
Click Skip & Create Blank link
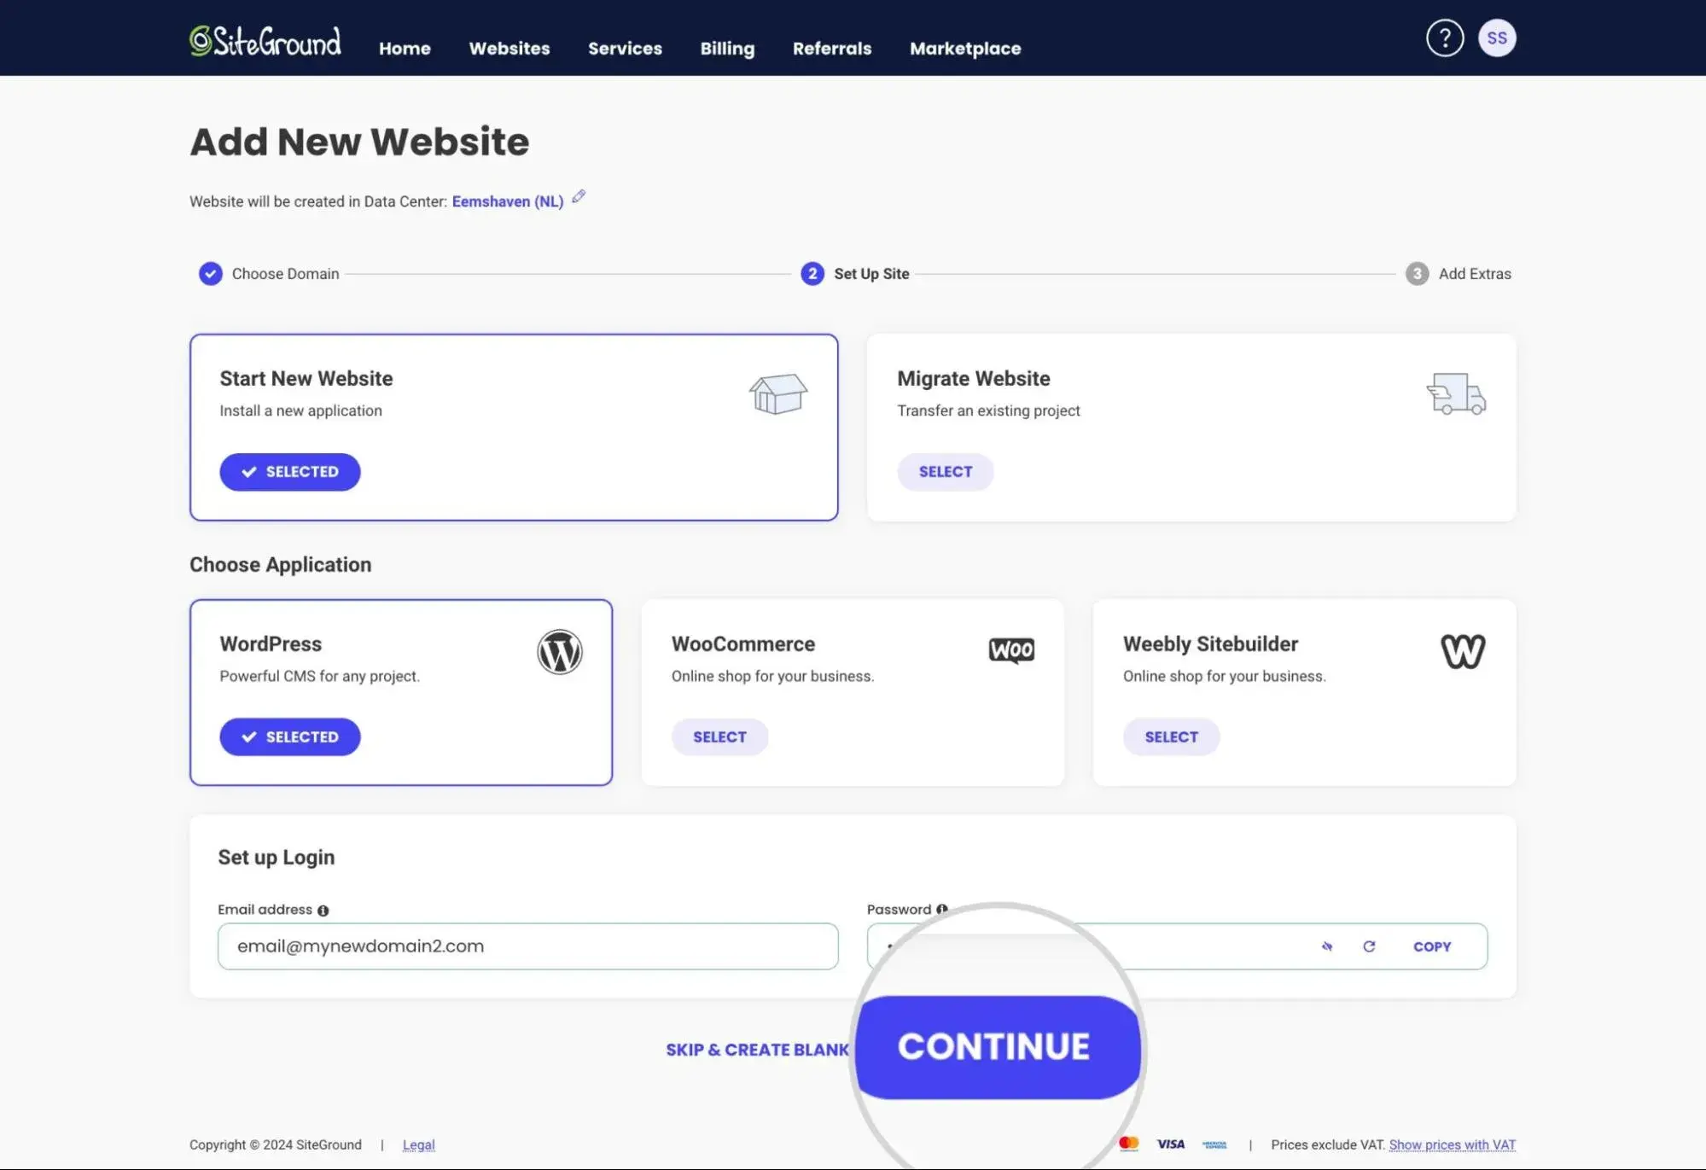(x=756, y=1050)
